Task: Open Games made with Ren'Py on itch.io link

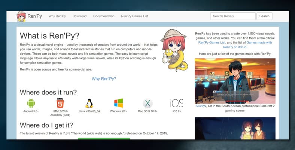Action: pyautogui.click(x=247, y=45)
